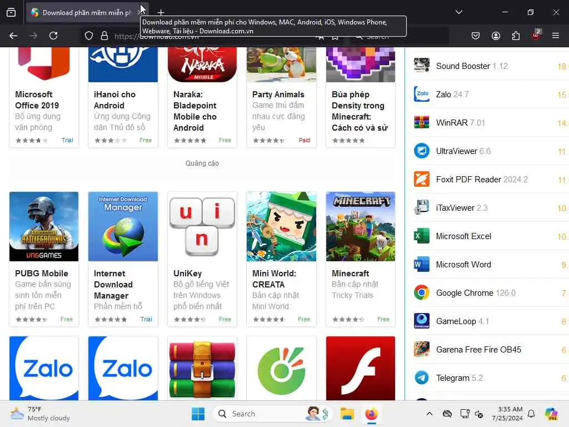Open the Firefox View icon
The height and width of the screenshot is (427, 569).
pos(11,12)
